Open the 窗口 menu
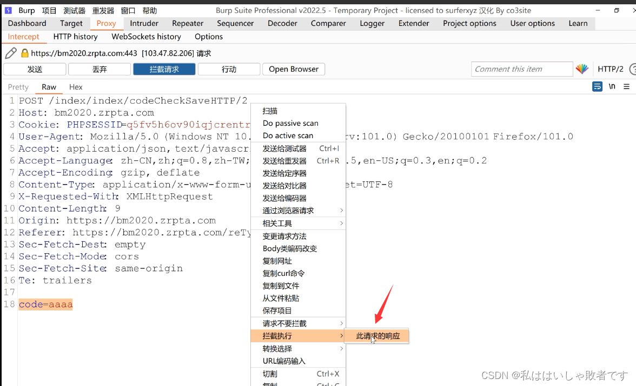This screenshot has width=636, height=386. point(128,11)
